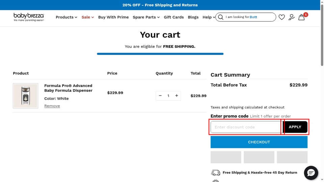
Task: Remove the Formula Pro dispenser from cart
Action: (52, 106)
